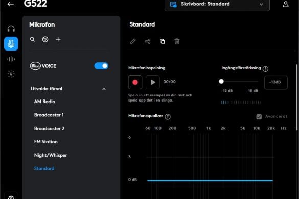Select the Standard preset in list
Viewport: 299px width, 199px height.
[x=44, y=168]
